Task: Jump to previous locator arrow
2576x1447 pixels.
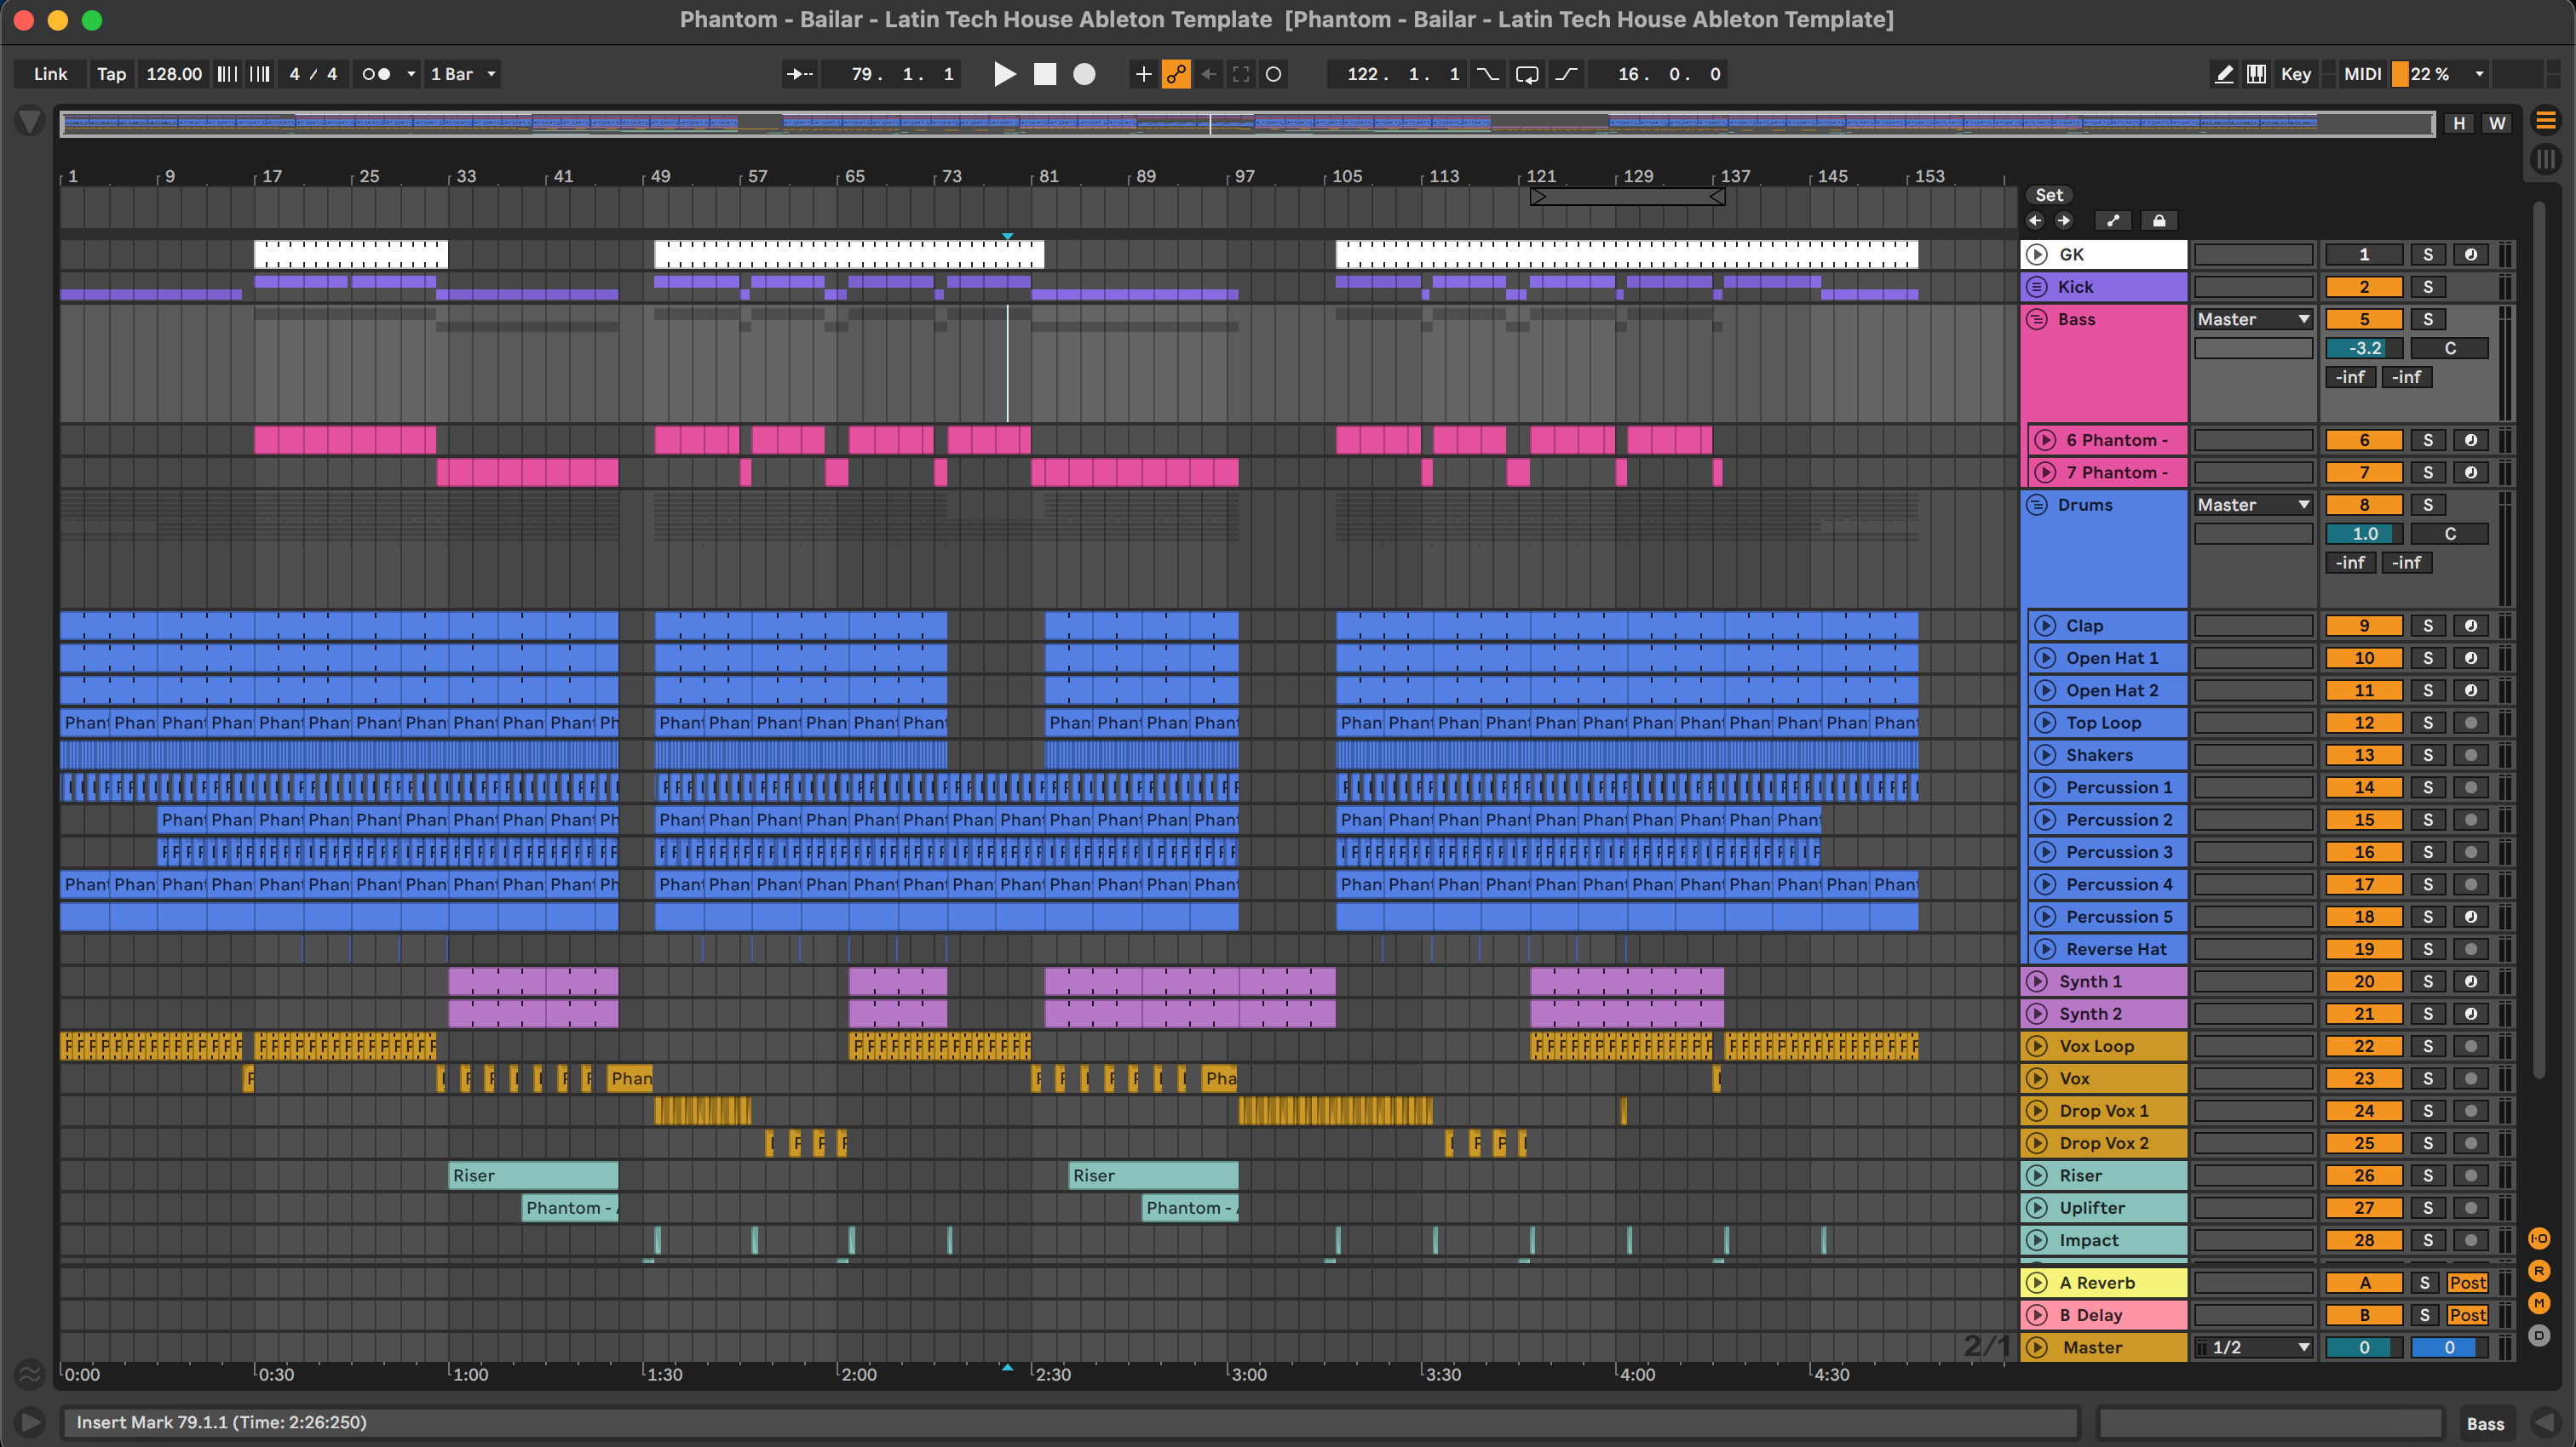Action: tap(2035, 220)
